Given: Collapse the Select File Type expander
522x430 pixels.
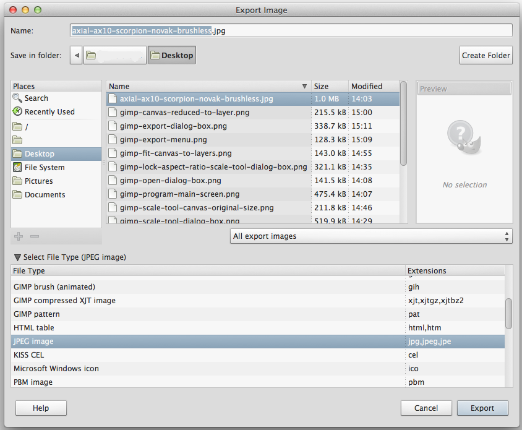Looking at the screenshot, I should 17,257.
